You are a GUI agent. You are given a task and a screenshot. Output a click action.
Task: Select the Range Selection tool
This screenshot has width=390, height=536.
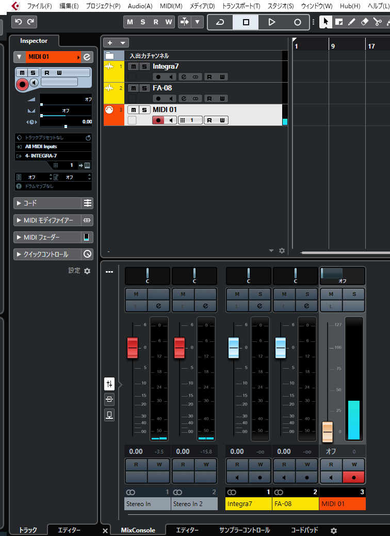pos(339,22)
